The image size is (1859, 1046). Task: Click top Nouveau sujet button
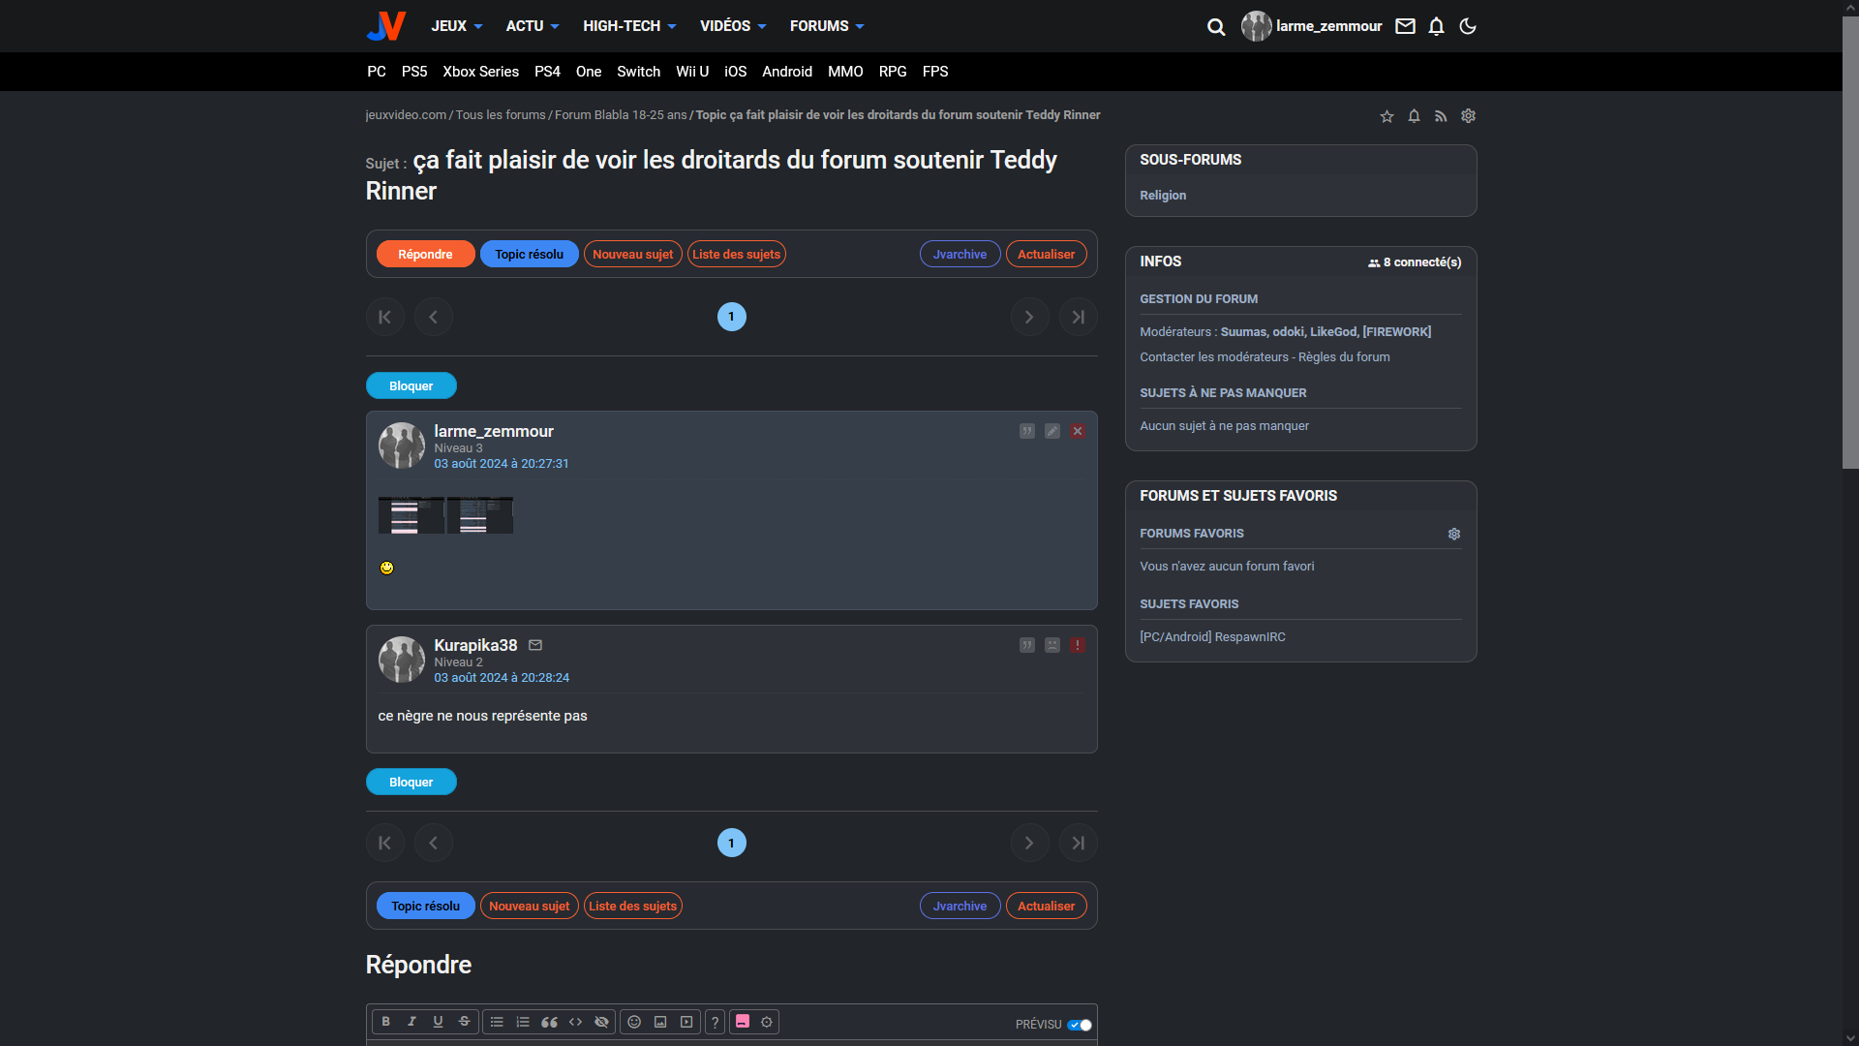(x=632, y=254)
